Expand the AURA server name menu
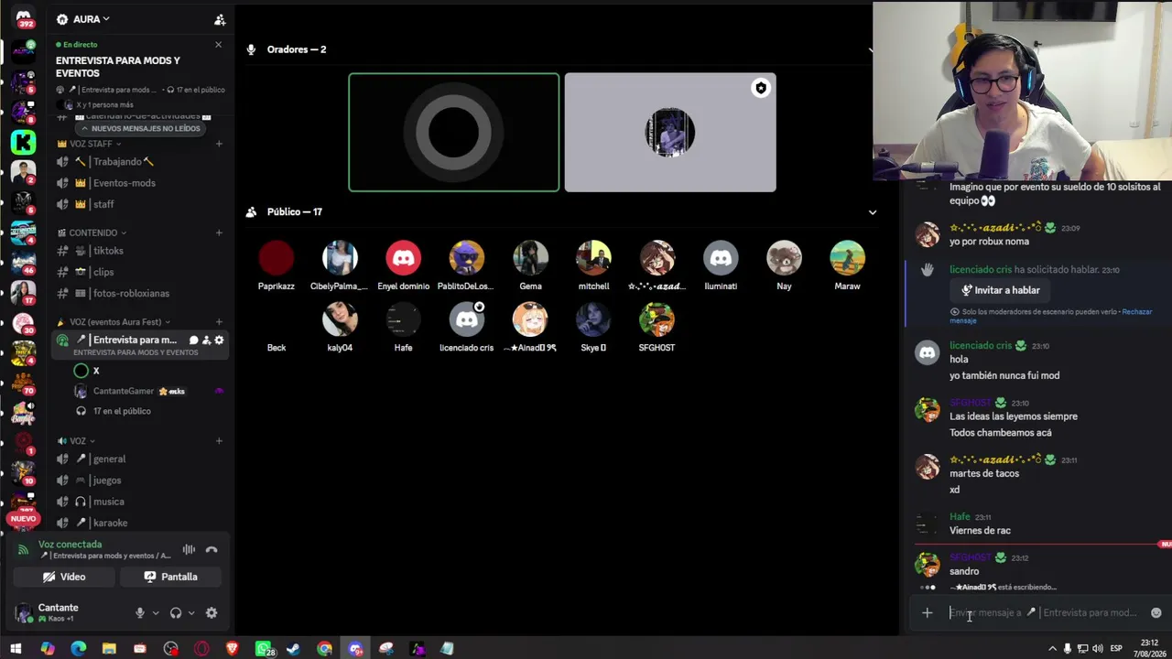Screen dimensions: 1172x659 [91, 19]
